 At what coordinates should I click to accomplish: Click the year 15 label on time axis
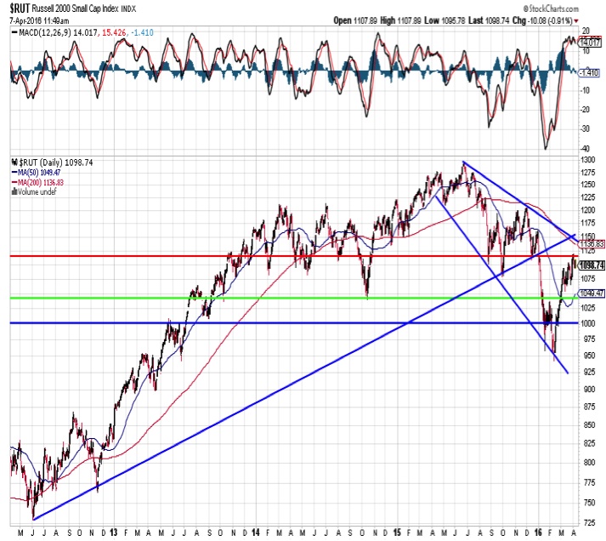point(397,532)
